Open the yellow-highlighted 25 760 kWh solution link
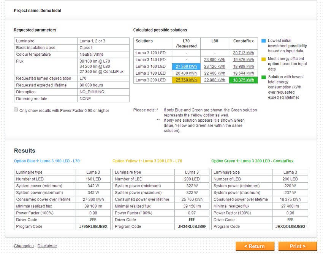This screenshot has width=323, height=254. [186, 80]
